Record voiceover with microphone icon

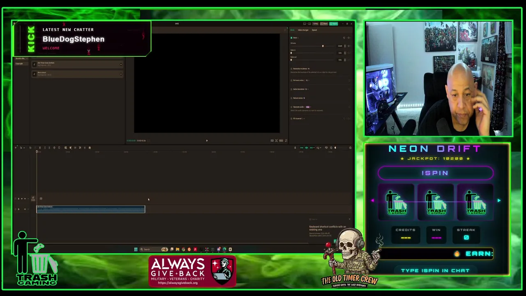(x=295, y=148)
